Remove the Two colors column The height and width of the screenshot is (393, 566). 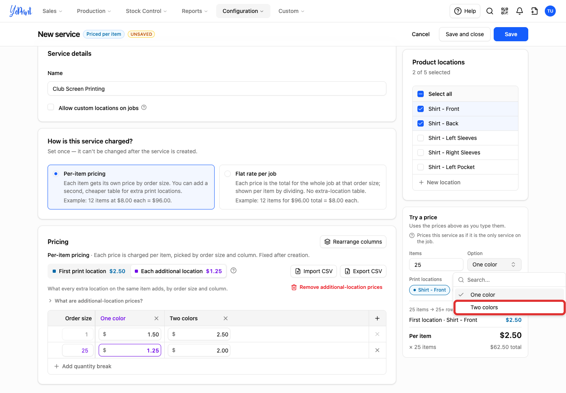226,318
